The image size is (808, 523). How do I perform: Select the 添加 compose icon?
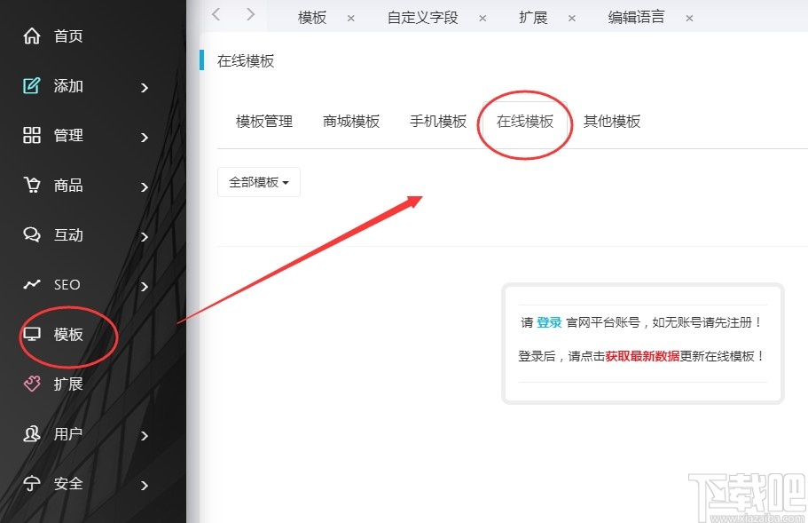(31, 85)
